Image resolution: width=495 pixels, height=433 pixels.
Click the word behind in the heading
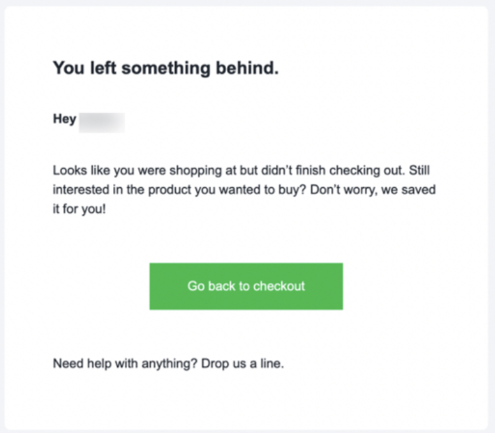[x=247, y=68]
